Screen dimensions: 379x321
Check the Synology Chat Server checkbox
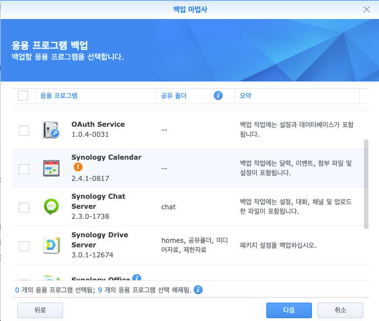click(24, 207)
